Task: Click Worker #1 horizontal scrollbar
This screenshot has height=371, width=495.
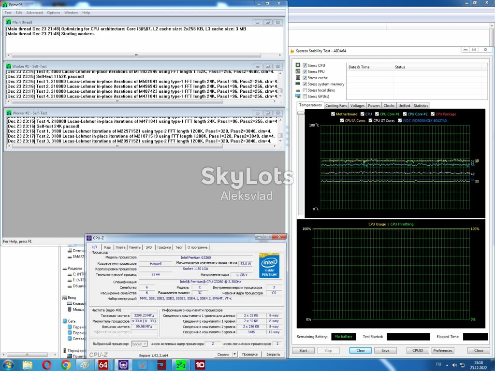Action: 142,101
